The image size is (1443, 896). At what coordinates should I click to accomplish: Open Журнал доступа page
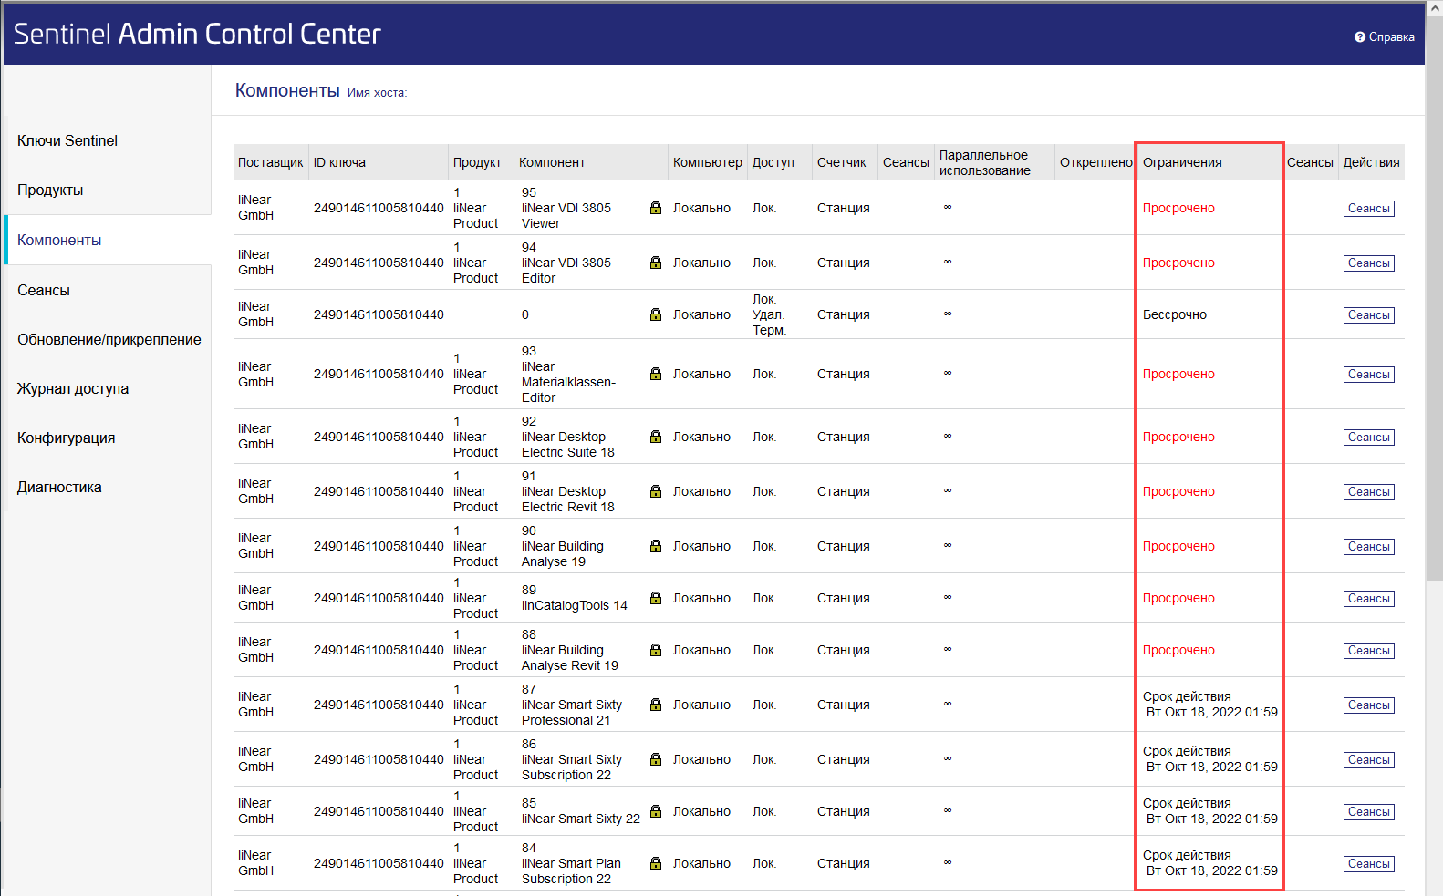(73, 388)
